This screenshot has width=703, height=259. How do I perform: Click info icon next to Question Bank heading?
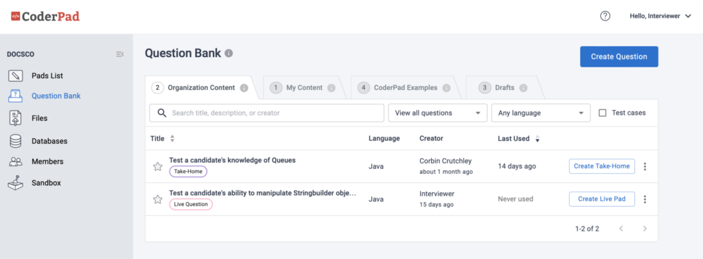[229, 54]
